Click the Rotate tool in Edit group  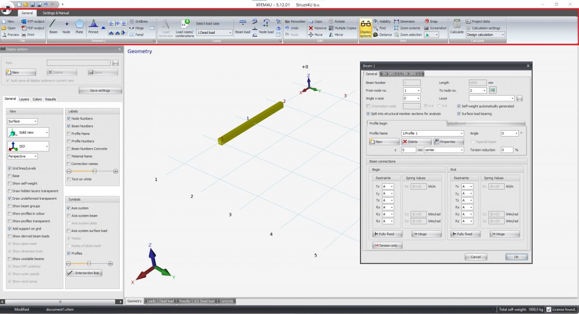[x=337, y=21]
